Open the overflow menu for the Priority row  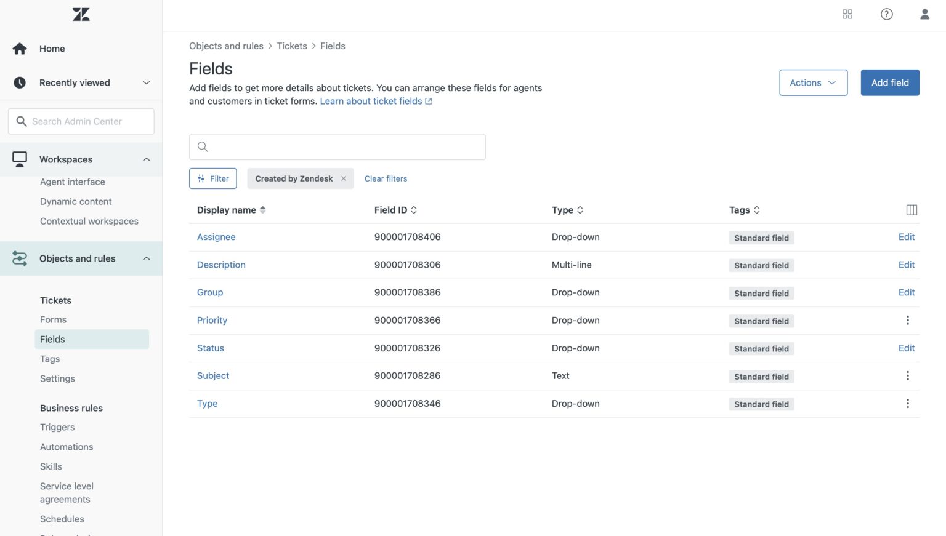(x=908, y=320)
